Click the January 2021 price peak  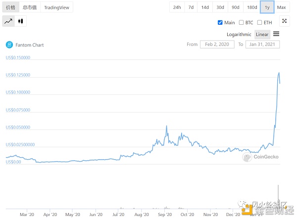coord(279,73)
